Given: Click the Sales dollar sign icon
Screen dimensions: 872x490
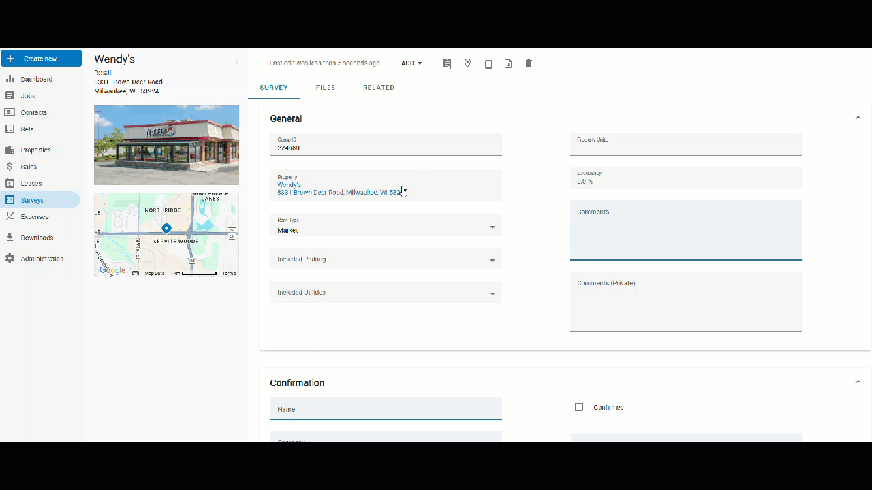Looking at the screenshot, I should tap(10, 167).
